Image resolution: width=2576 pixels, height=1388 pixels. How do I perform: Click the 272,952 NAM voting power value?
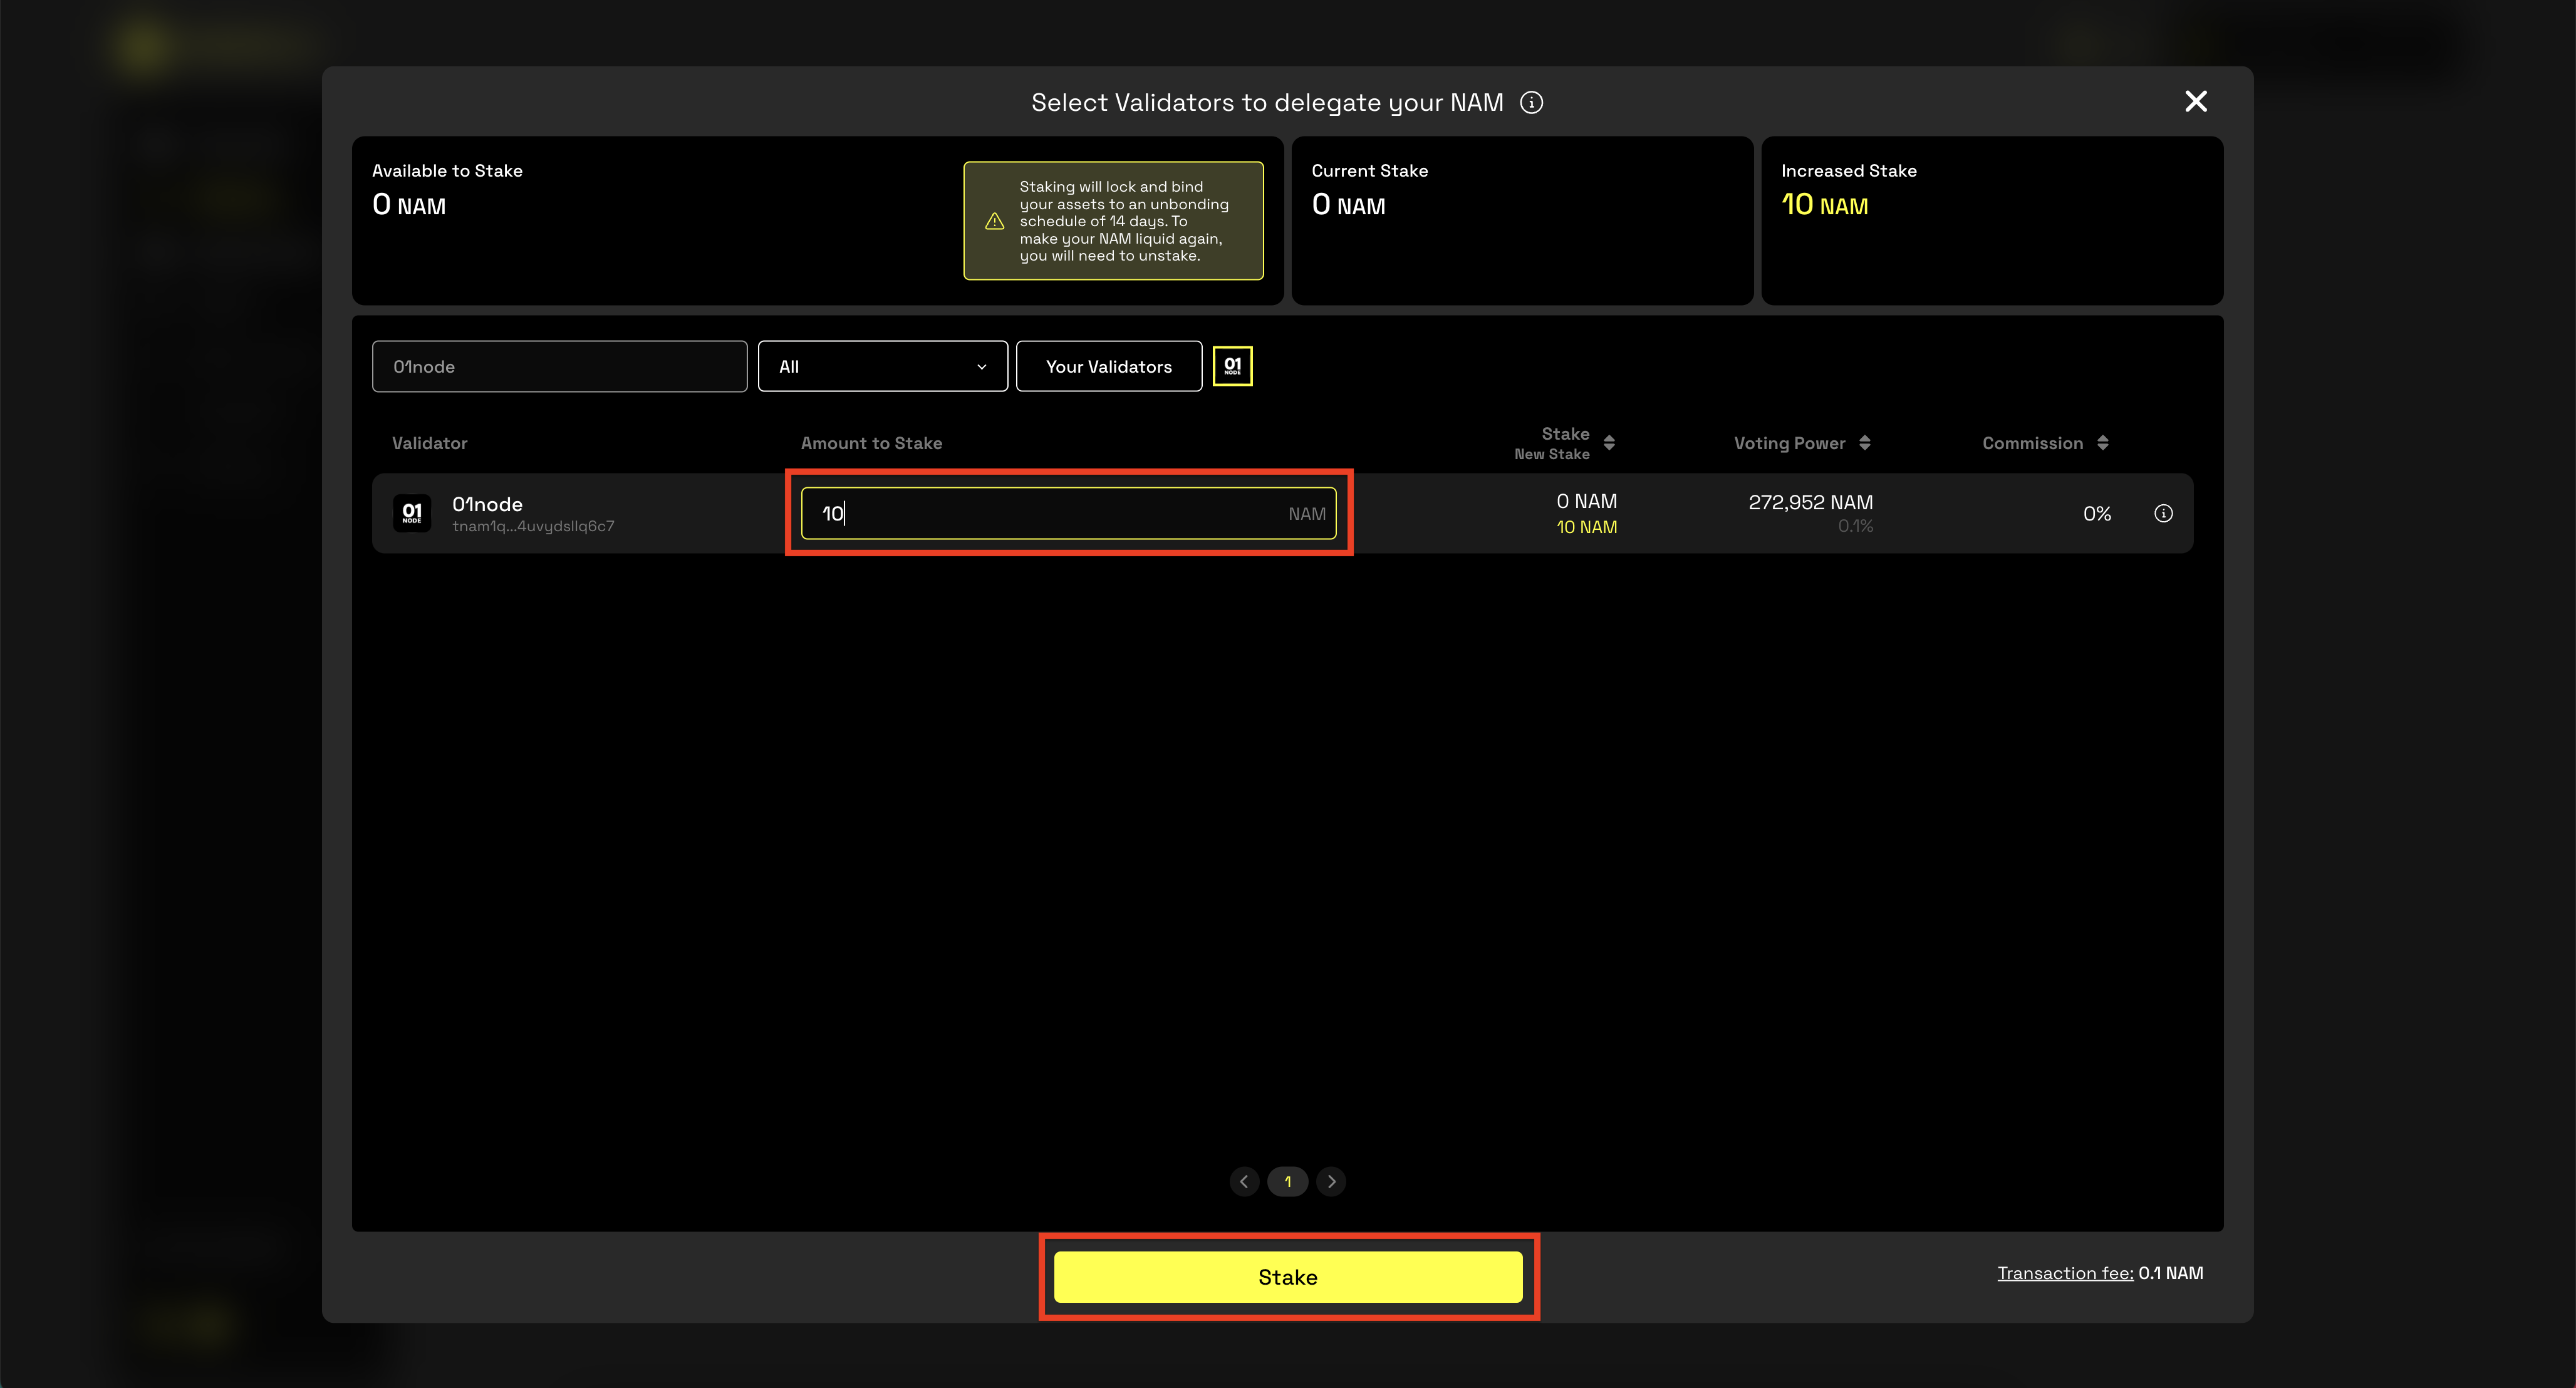1810,502
